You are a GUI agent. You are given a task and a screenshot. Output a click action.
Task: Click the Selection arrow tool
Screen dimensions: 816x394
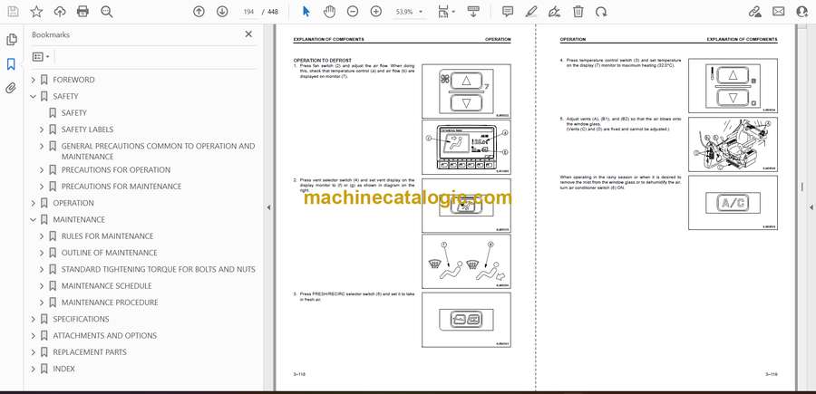tap(306, 12)
